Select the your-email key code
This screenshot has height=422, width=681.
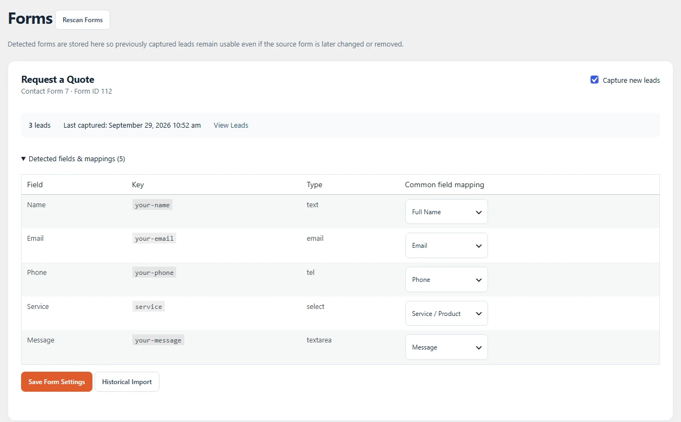(x=154, y=239)
